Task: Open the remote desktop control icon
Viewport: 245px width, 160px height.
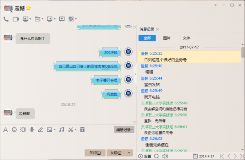Action: tap(49, 19)
